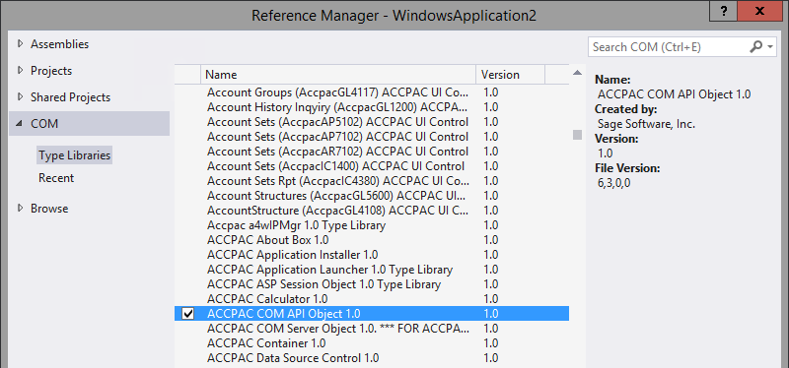
Task: Select Account Sets (AccpacAP7102) row
Action: [372, 137]
